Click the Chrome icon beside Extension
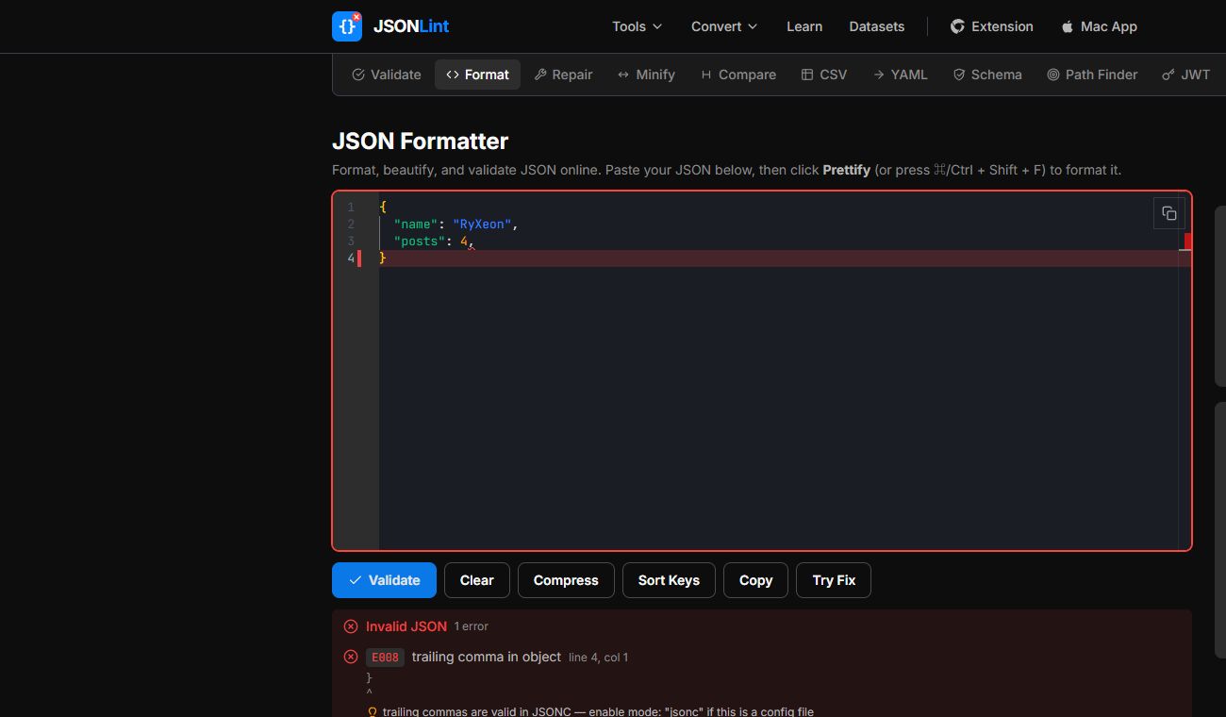This screenshot has height=717, width=1226. [957, 26]
